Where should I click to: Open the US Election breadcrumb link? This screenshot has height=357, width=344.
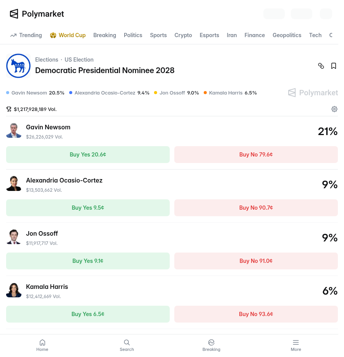pos(79,60)
